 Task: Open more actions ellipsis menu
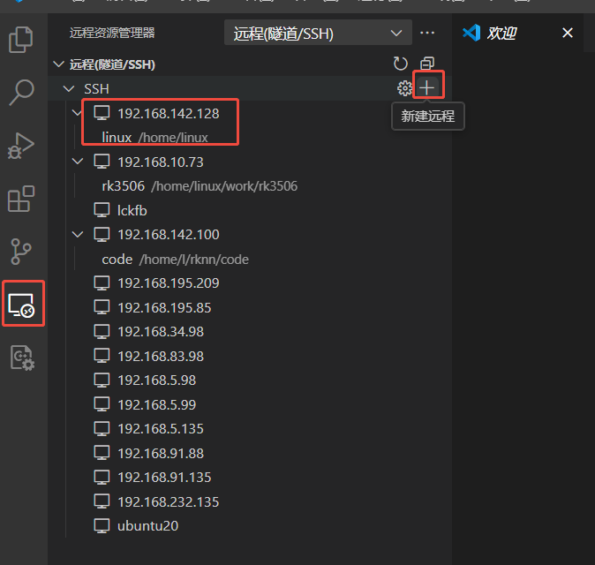[428, 34]
